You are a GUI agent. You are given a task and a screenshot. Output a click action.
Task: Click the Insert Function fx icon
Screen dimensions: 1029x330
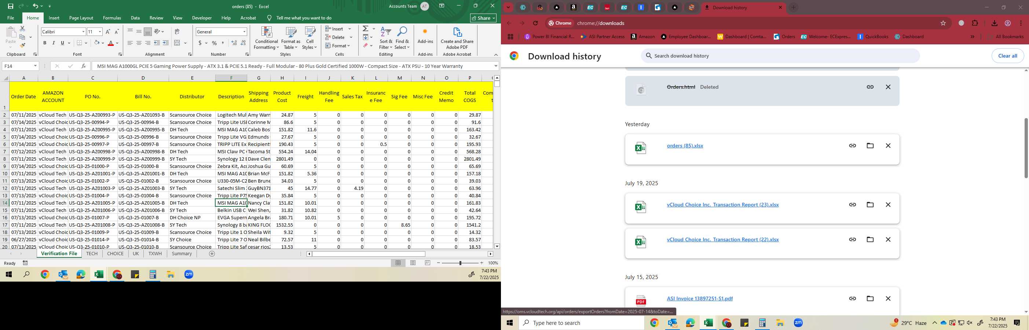click(84, 66)
